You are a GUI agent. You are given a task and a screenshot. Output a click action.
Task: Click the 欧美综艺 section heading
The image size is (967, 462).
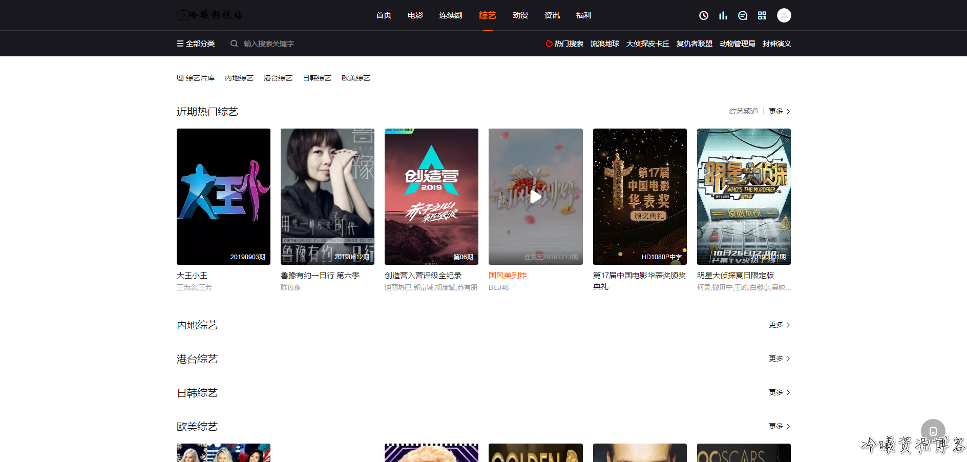(x=197, y=427)
